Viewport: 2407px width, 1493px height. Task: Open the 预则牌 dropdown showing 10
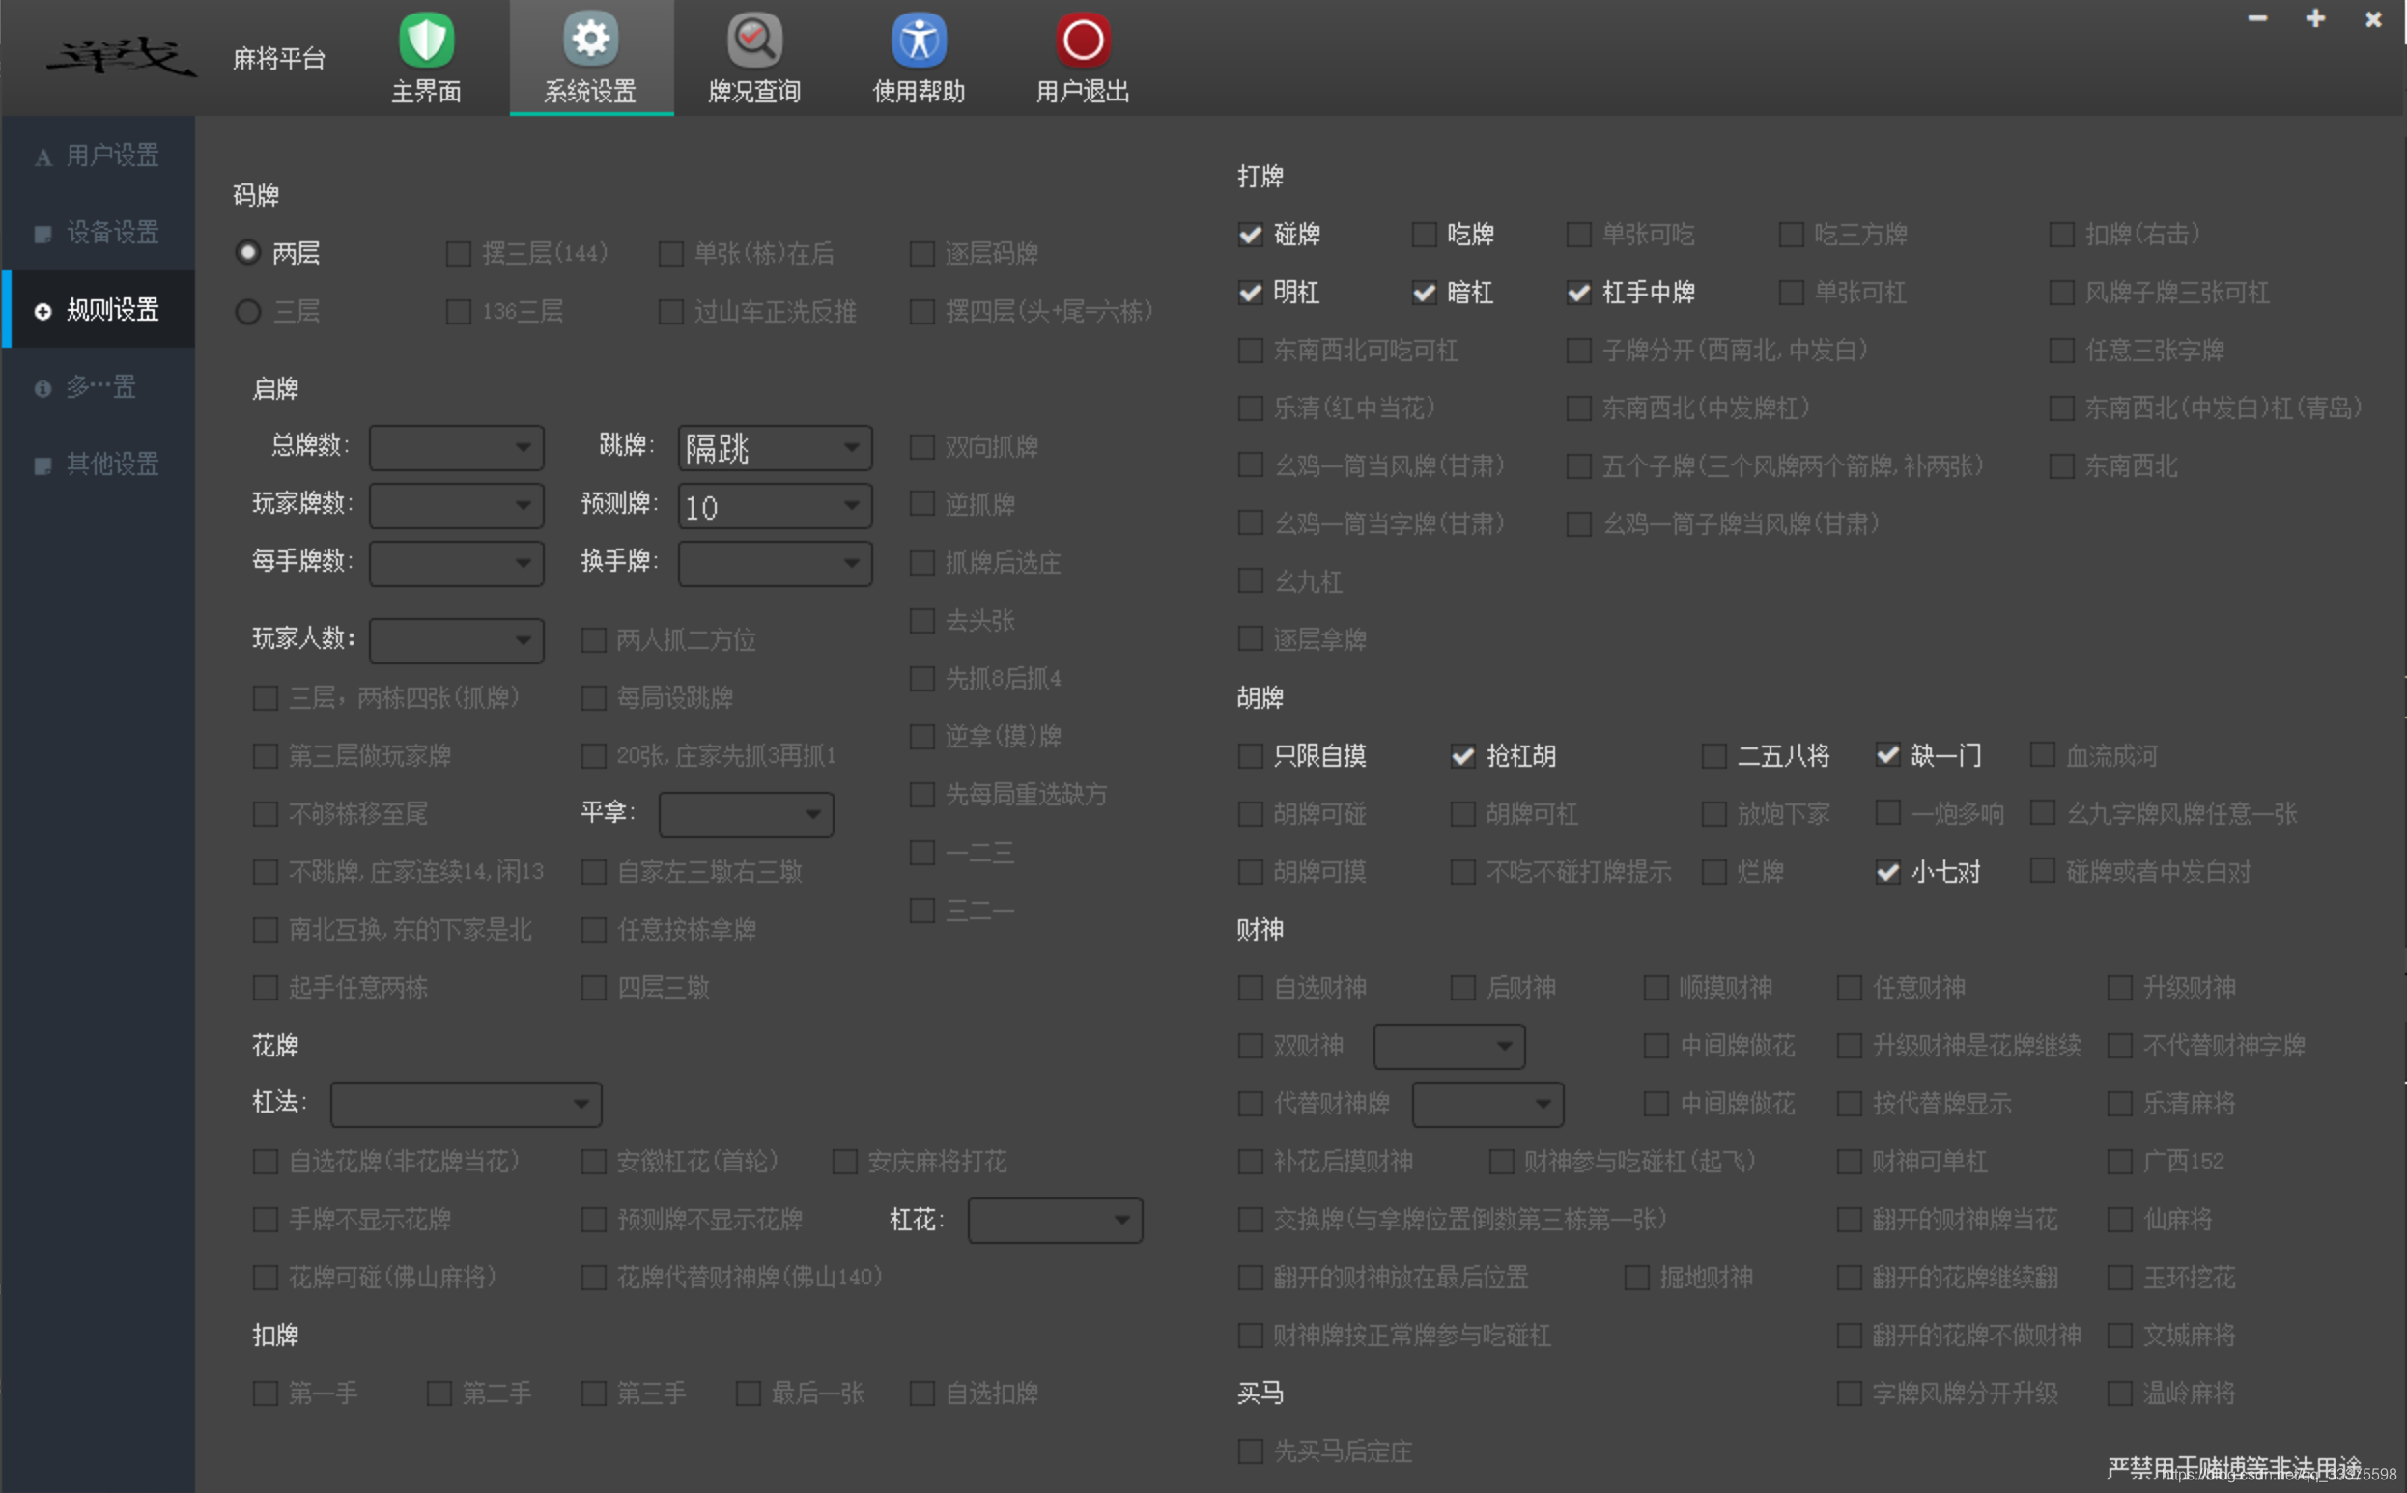pyautogui.click(x=850, y=507)
